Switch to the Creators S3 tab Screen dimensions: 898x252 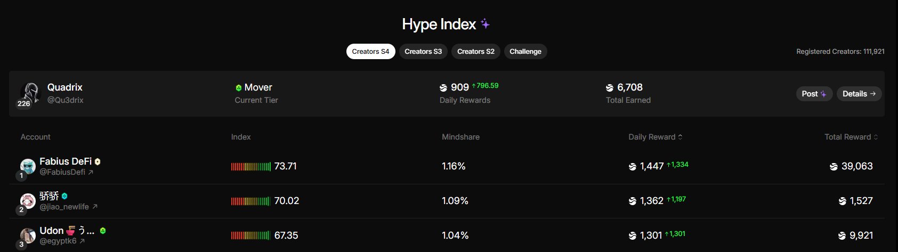[x=423, y=52]
